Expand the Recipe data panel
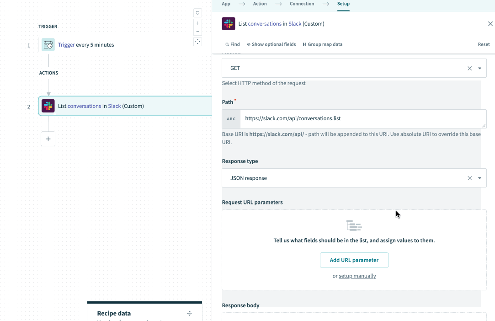 pyautogui.click(x=189, y=313)
